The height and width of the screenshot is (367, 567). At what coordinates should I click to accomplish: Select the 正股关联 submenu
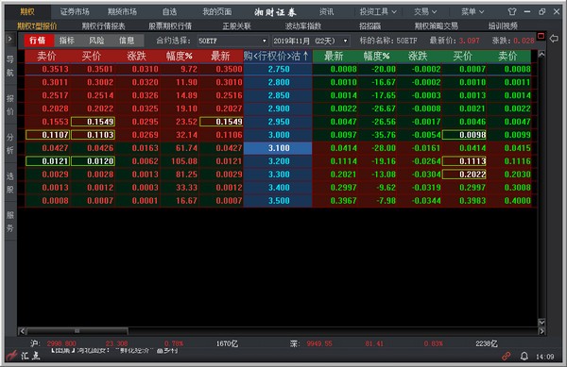click(236, 26)
